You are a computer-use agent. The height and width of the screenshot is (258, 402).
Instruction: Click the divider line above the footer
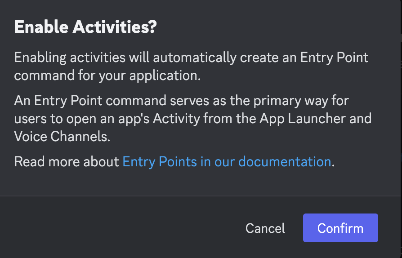(x=200, y=196)
